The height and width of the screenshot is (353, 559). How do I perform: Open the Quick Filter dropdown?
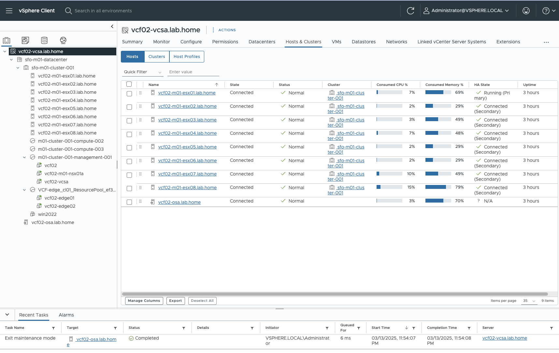click(x=142, y=72)
